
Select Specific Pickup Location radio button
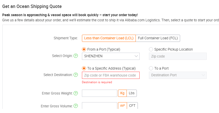coord(151,49)
